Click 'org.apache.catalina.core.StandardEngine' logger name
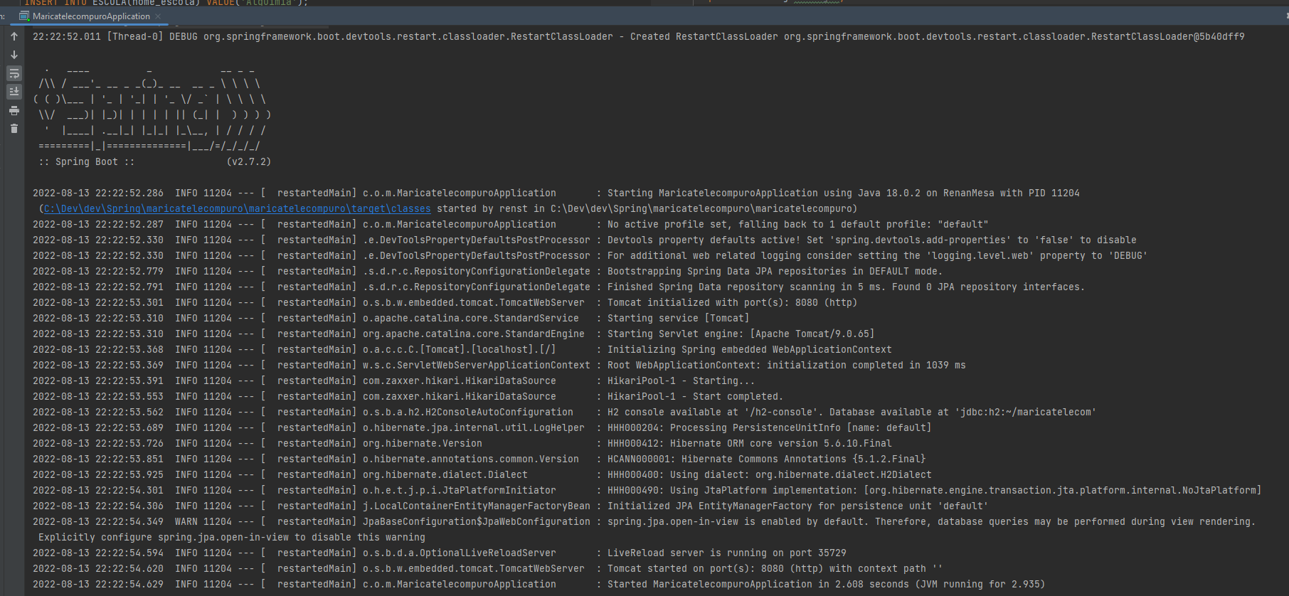 click(474, 334)
